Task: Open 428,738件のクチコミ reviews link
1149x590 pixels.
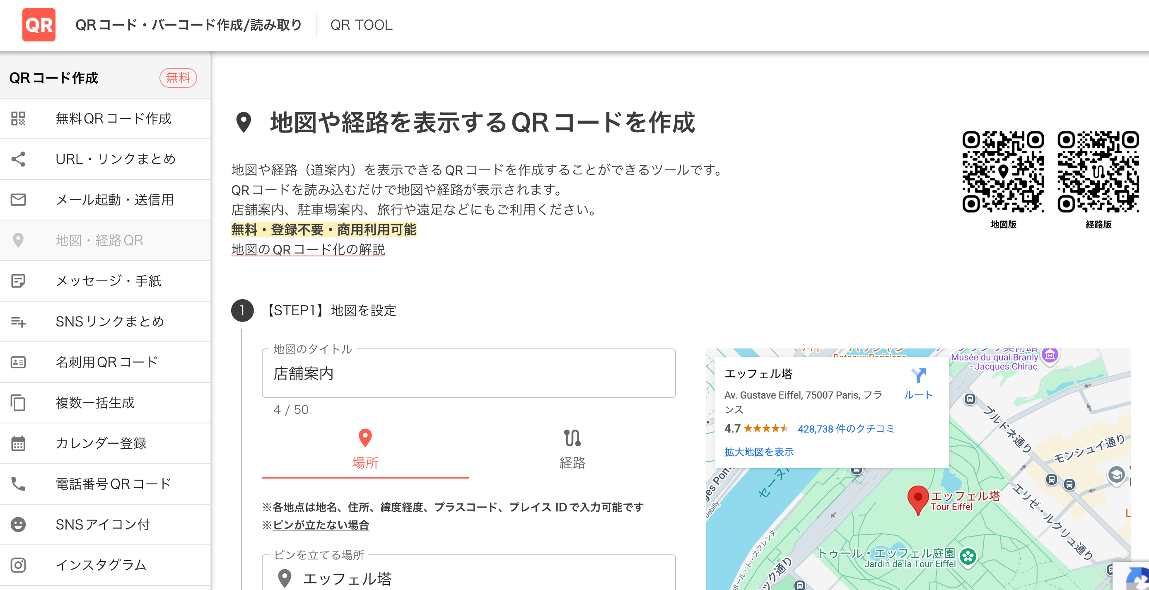Action: [x=846, y=429]
